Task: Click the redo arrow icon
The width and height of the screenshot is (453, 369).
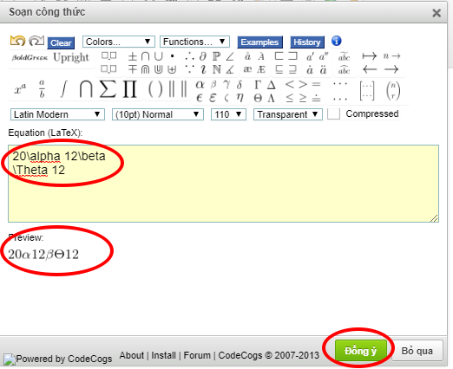Action: (x=36, y=41)
